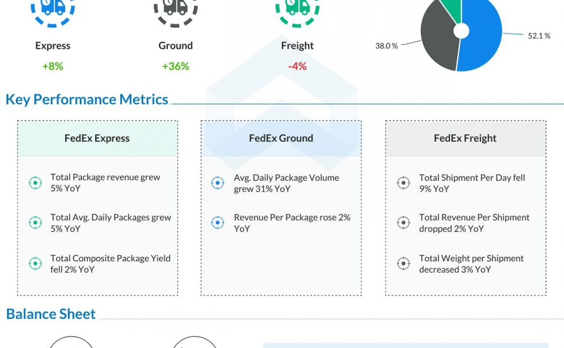Select the FedEx Express card header
The width and height of the screenshot is (564, 348).
tap(97, 139)
